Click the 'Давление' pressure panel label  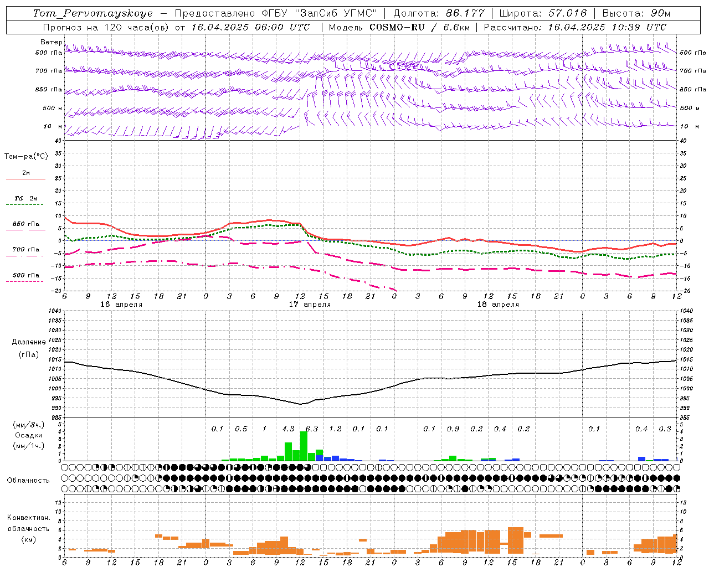tap(28, 342)
